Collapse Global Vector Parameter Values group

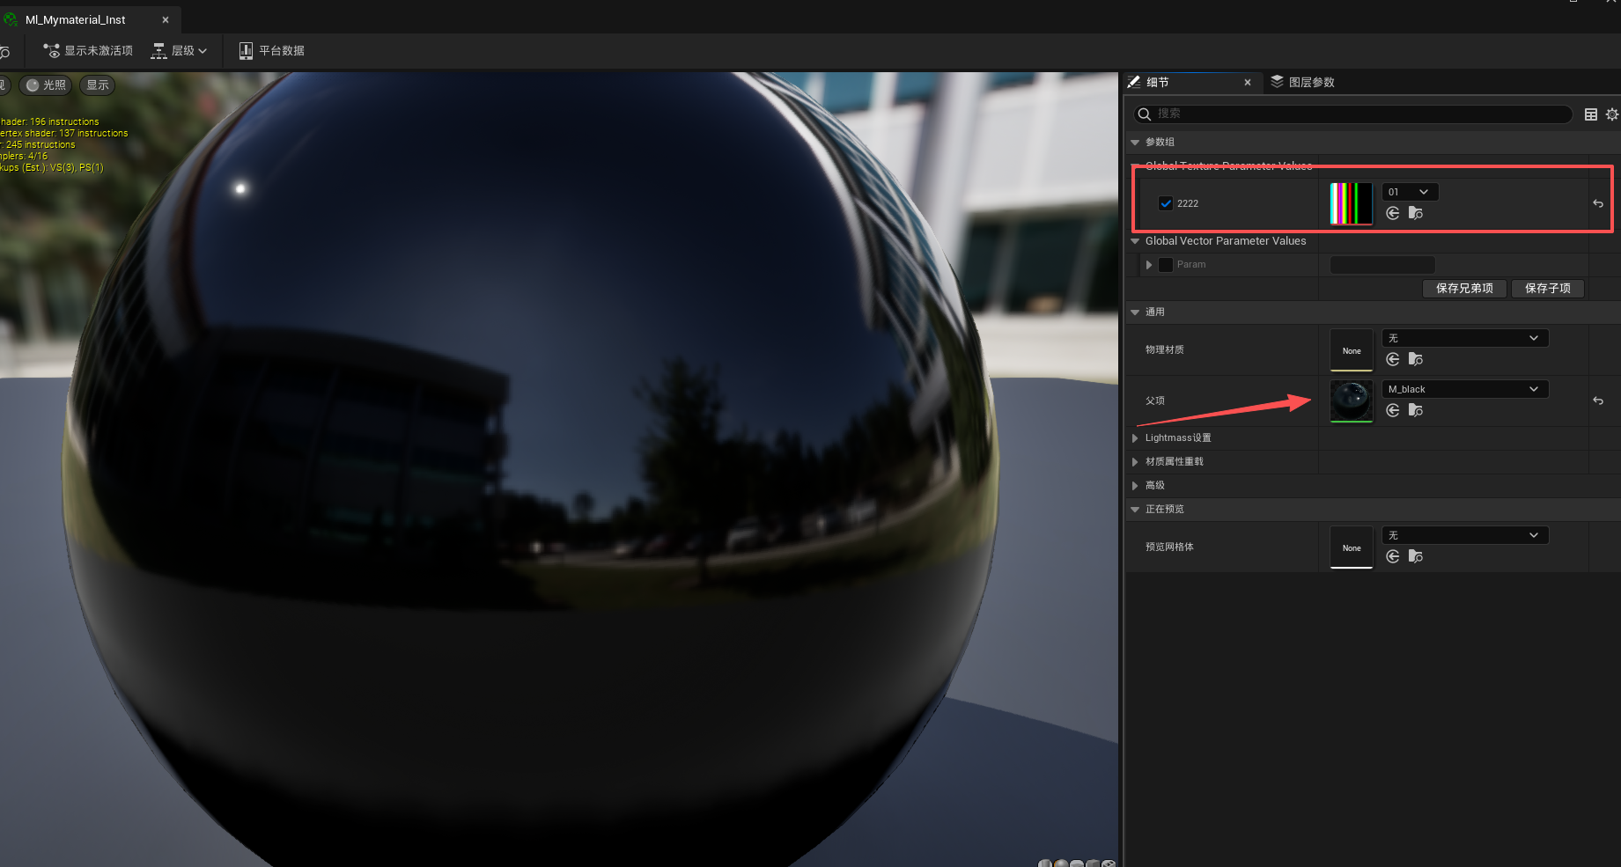tap(1136, 241)
